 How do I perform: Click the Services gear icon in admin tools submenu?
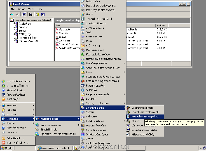coord(128,121)
